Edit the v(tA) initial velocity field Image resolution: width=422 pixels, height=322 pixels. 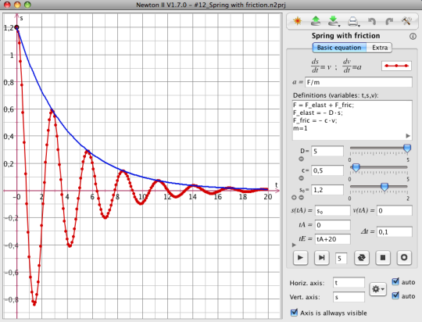(395, 210)
